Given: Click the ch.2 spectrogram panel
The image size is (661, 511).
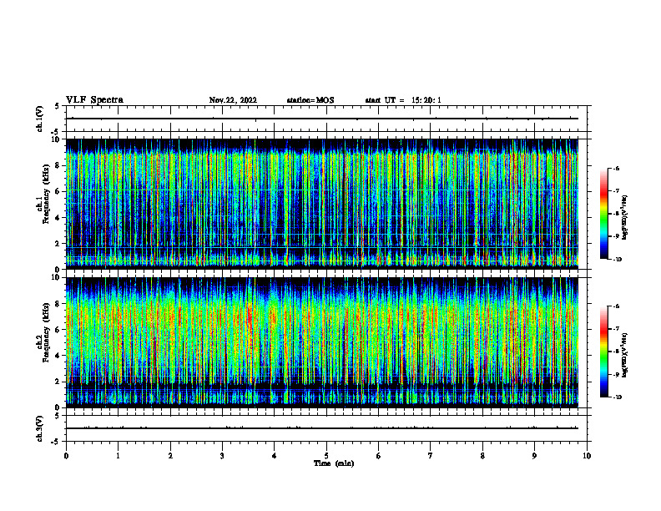Looking at the screenshot, I should pos(322,342).
